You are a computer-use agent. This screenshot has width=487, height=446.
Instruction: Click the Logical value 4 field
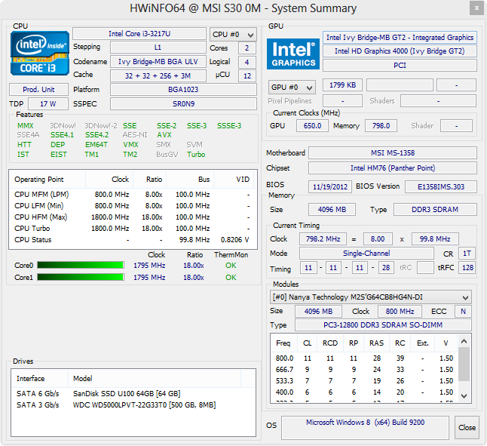[x=247, y=62]
